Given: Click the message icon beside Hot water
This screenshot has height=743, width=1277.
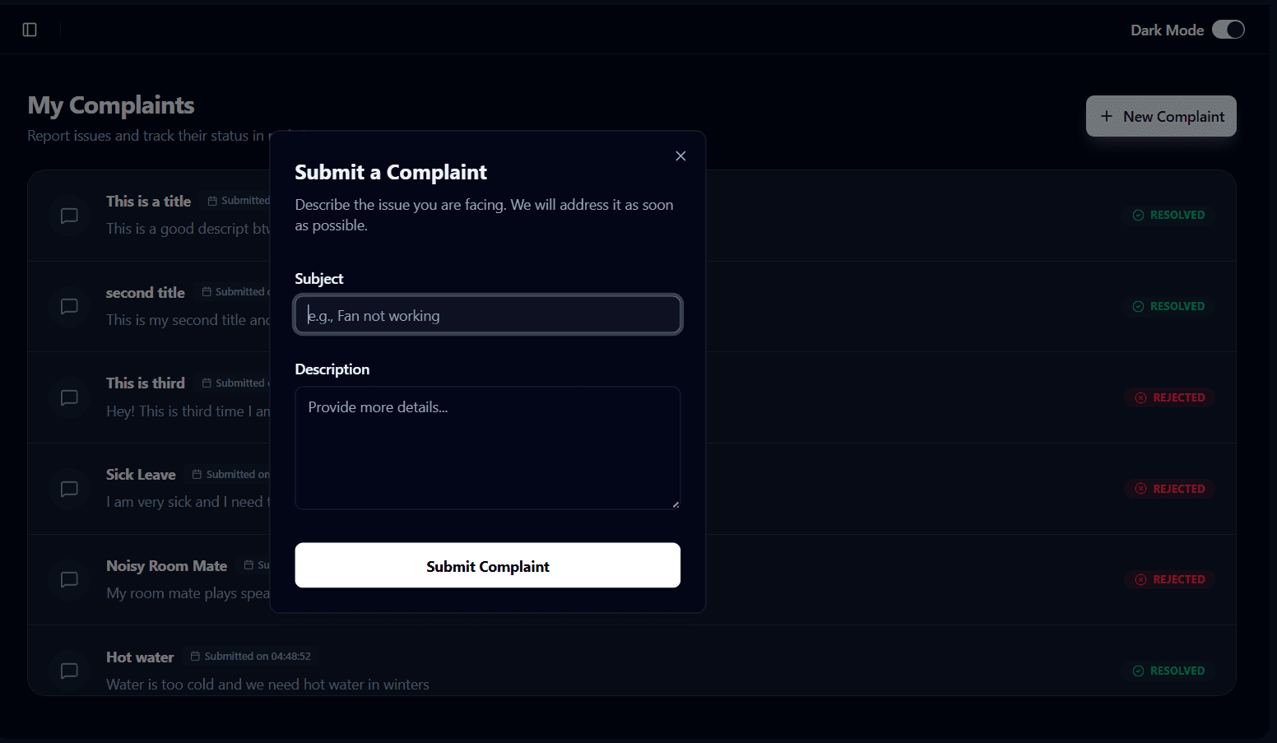Looking at the screenshot, I should click(70, 671).
